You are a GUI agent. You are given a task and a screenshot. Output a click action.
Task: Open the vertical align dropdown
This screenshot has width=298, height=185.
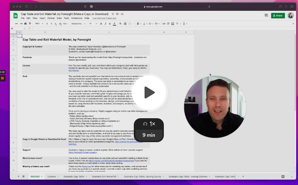tap(145, 24)
